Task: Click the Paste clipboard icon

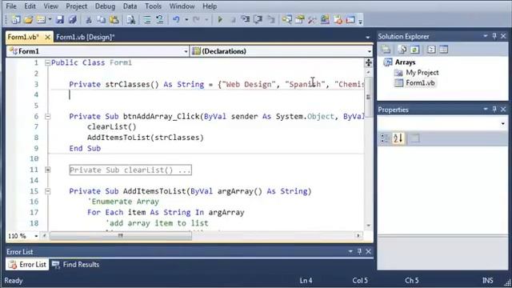Action: click(114, 19)
